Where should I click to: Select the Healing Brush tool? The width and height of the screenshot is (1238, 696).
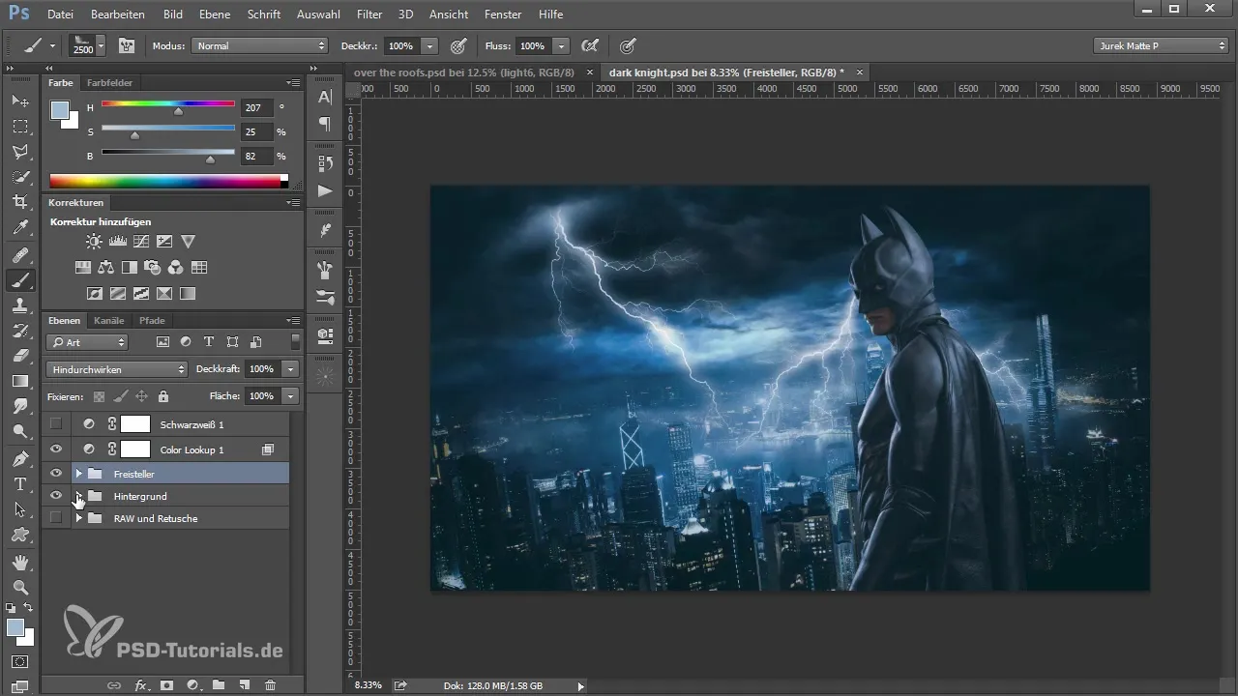tap(19, 255)
